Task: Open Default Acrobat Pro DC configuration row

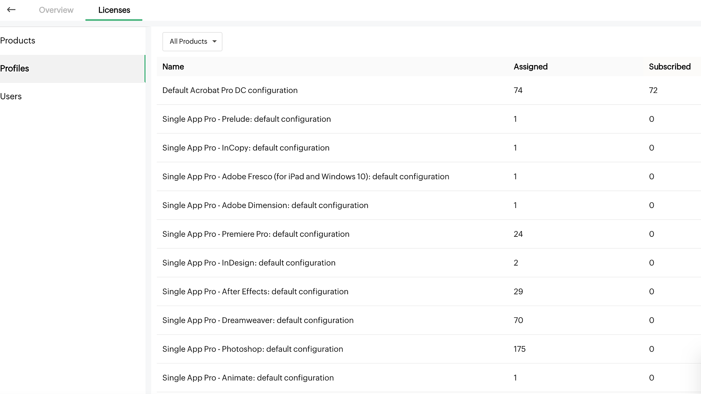Action: point(230,91)
